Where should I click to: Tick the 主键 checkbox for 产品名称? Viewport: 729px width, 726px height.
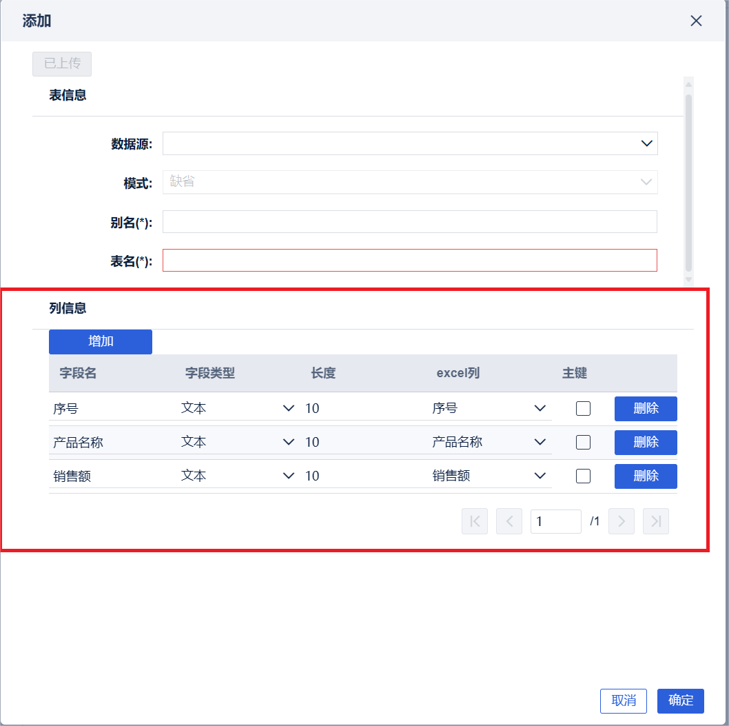point(583,442)
